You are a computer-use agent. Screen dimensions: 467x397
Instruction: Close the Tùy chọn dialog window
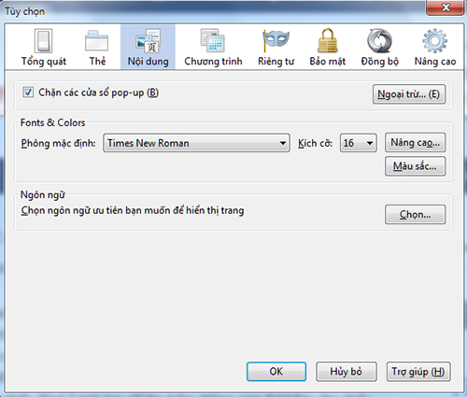tap(446, 7)
